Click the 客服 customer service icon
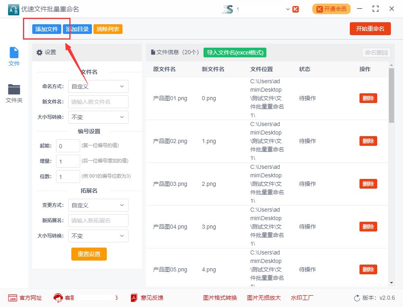The height and width of the screenshot is (307, 403). 57,298
